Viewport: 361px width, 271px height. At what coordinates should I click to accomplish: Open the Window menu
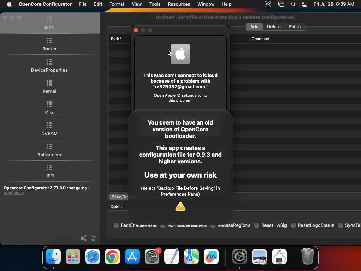tap(206, 4)
